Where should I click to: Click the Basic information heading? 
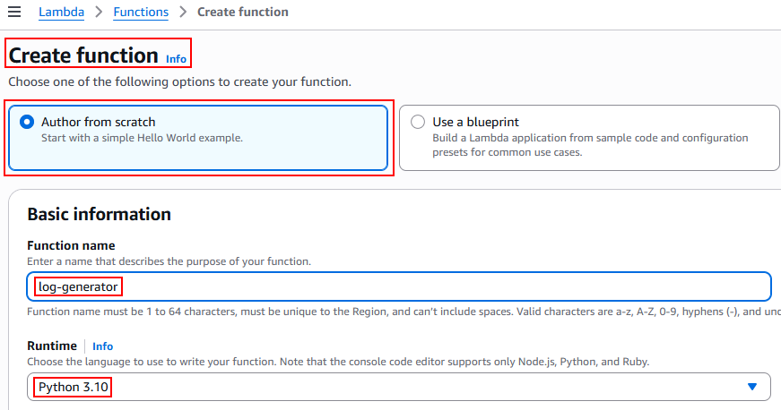[x=99, y=214]
